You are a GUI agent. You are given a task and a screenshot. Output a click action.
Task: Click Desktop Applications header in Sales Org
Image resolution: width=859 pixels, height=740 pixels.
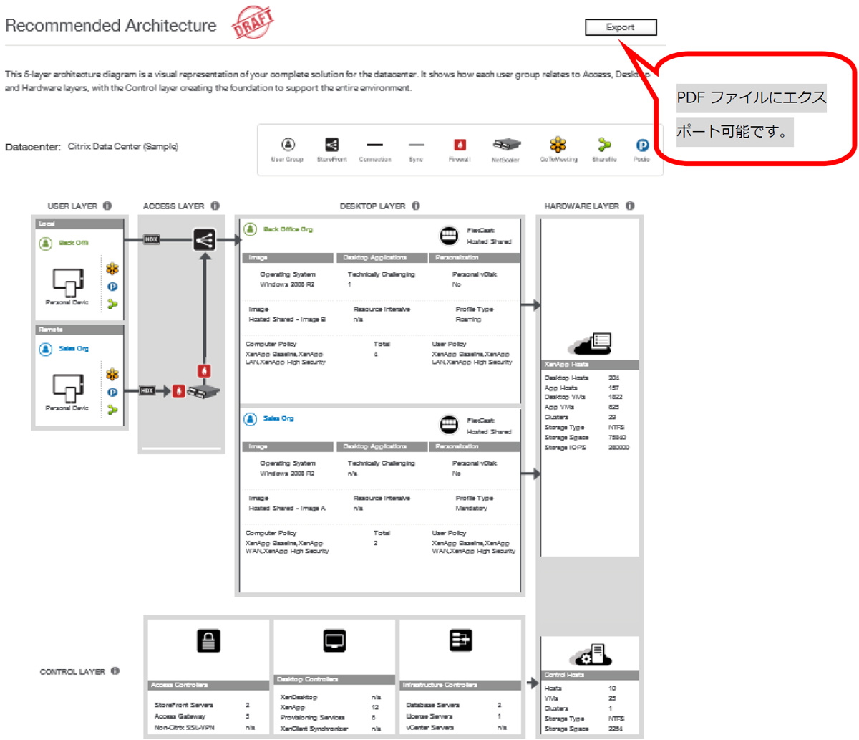coord(382,446)
